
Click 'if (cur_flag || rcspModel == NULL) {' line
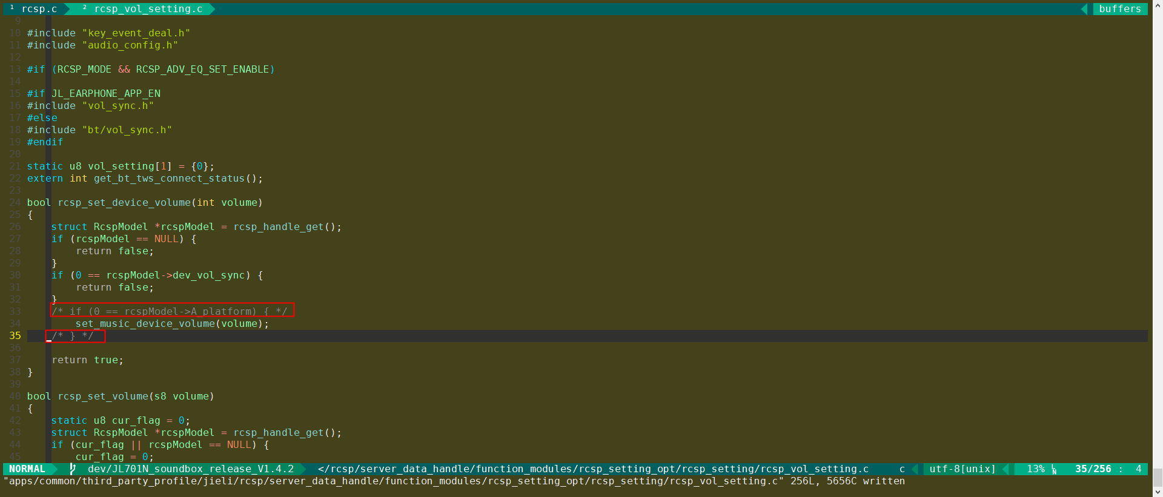coord(160,445)
